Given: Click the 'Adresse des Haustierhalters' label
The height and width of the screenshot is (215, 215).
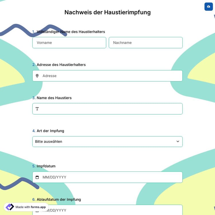Looking at the screenshot, I should pos(61,65).
